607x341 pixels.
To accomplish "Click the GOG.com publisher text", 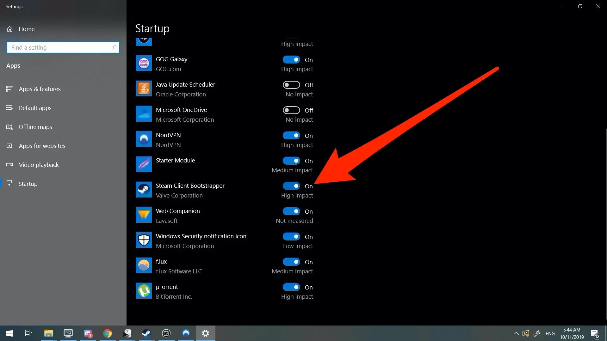I will tap(168, 69).
